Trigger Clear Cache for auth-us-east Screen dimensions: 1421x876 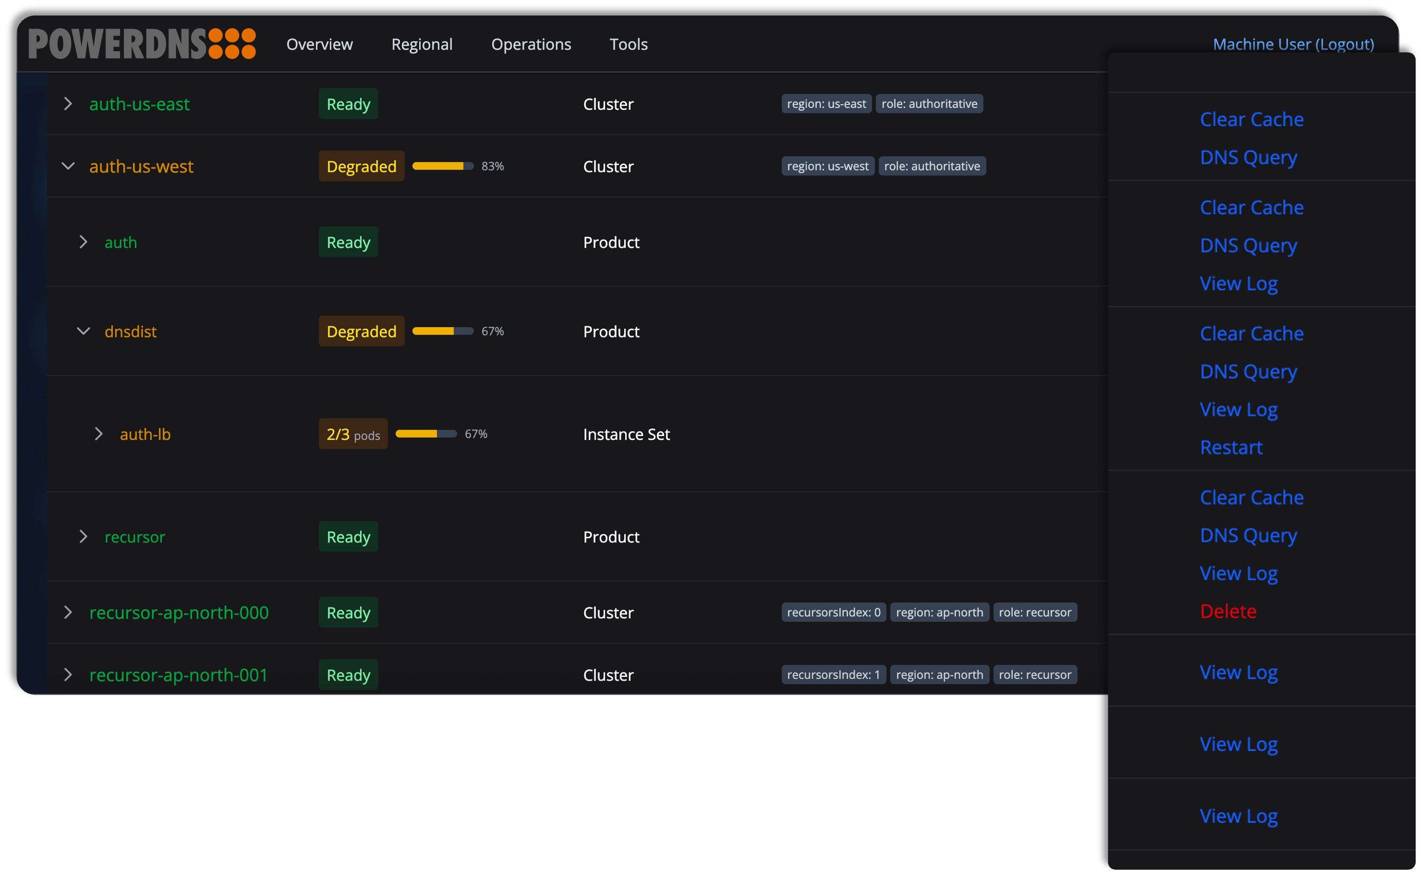click(1252, 119)
